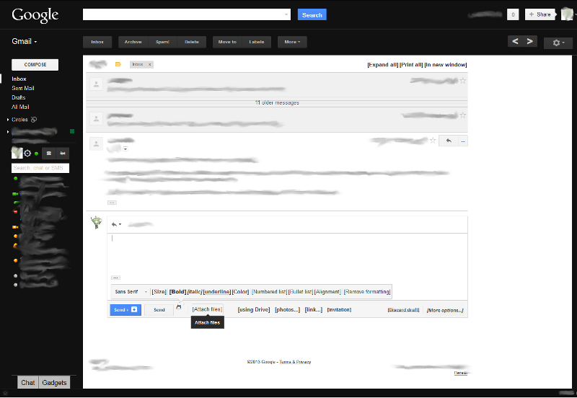577x398 pixels.
Task: Click the Send and Archive button
Action: [x=125, y=310]
